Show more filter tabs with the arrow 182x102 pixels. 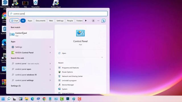tap(86, 21)
